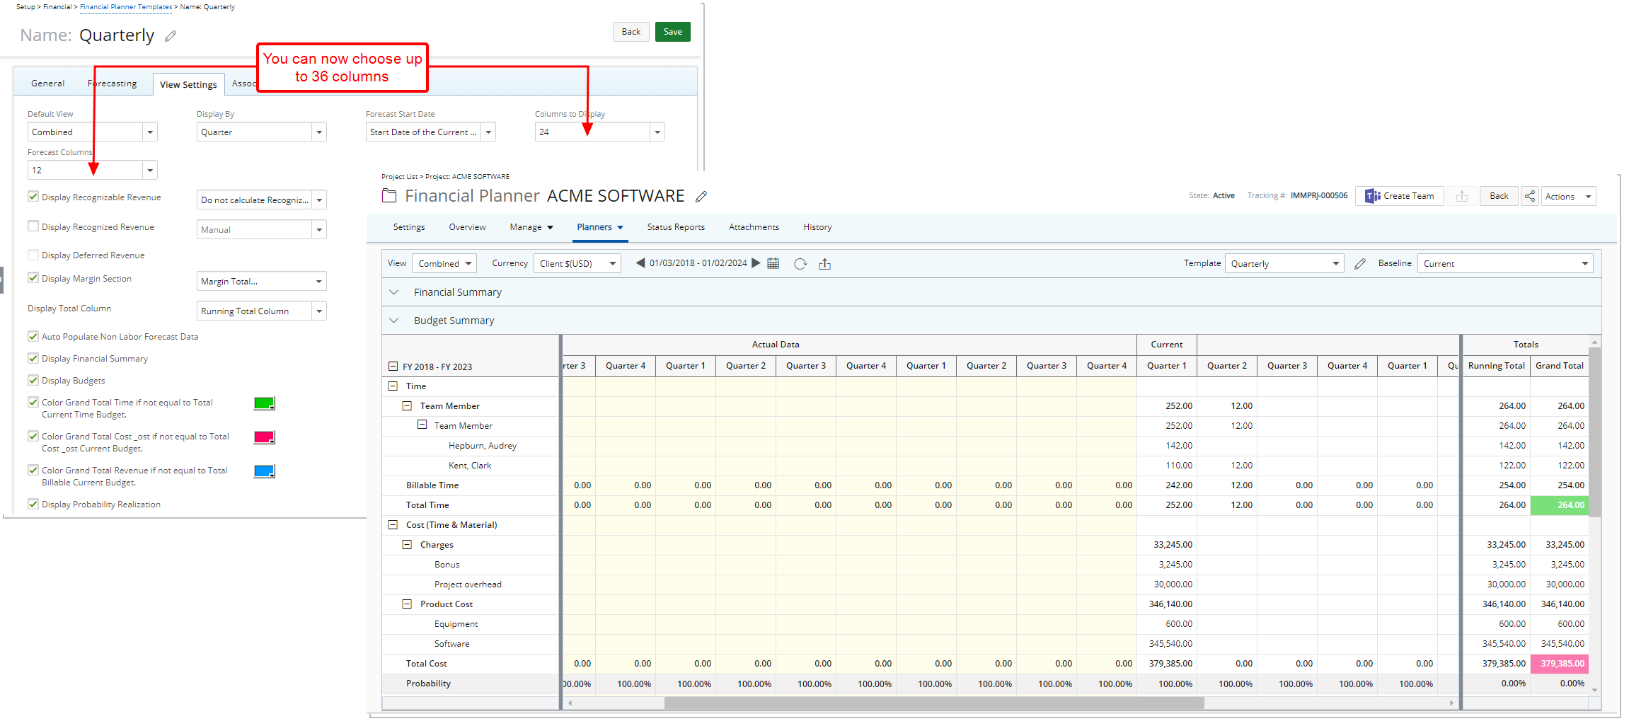Image resolution: width=1629 pixels, height=726 pixels.
Task: Open the Display By Quarter dropdown
Action: [261, 132]
